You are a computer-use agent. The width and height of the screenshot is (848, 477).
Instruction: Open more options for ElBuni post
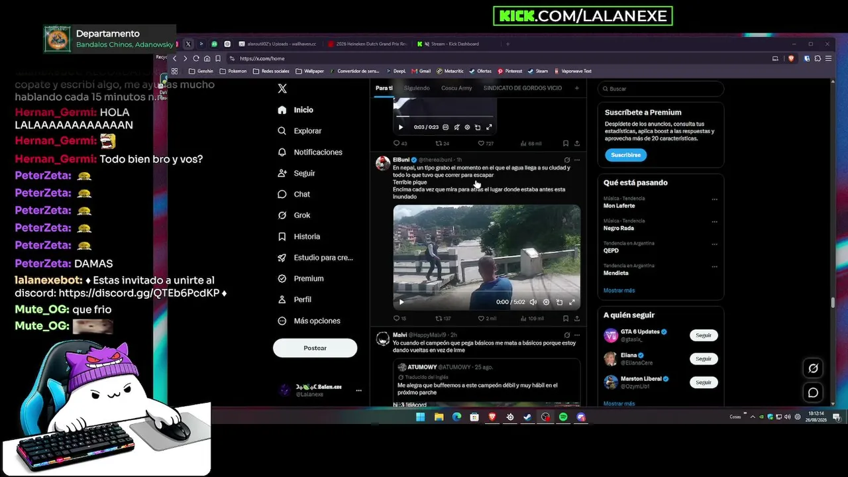[x=577, y=160]
